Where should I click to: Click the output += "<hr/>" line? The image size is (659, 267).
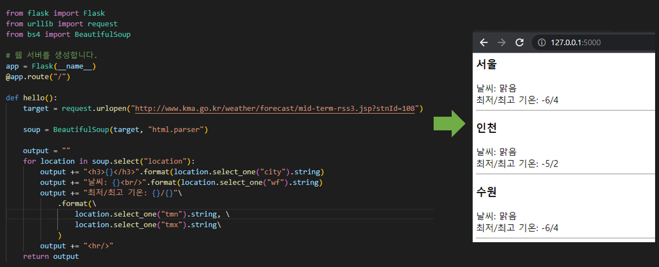(x=77, y=246)
